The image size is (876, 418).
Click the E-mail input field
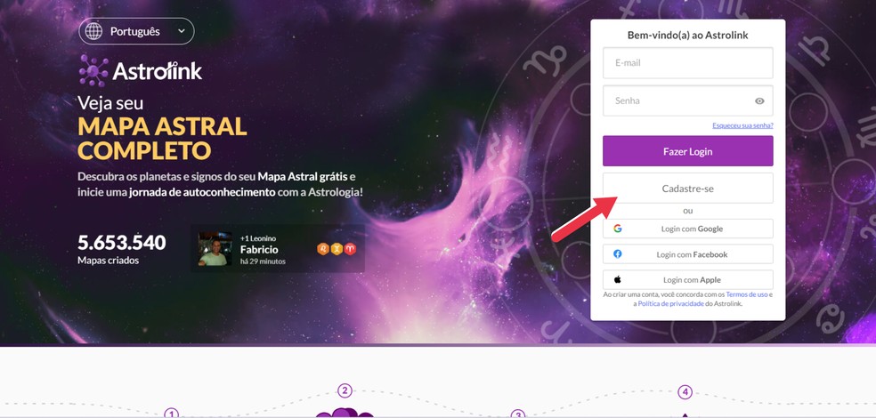coord(688,63)
